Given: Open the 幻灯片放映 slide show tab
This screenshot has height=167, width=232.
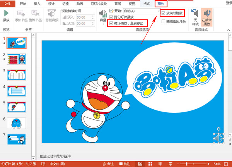Looking at the screenshot, I should click(99, 4).
